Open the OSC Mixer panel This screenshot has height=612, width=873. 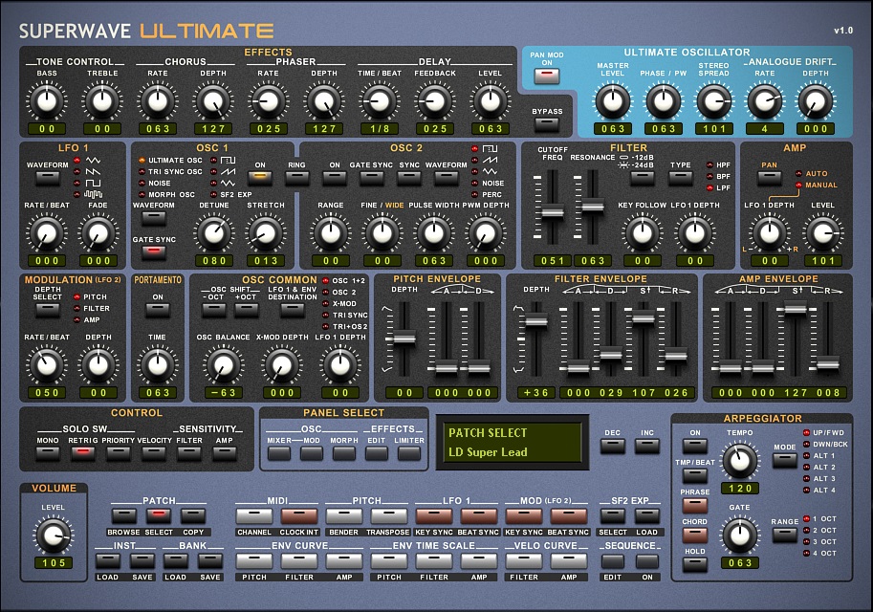coord(279,452)
